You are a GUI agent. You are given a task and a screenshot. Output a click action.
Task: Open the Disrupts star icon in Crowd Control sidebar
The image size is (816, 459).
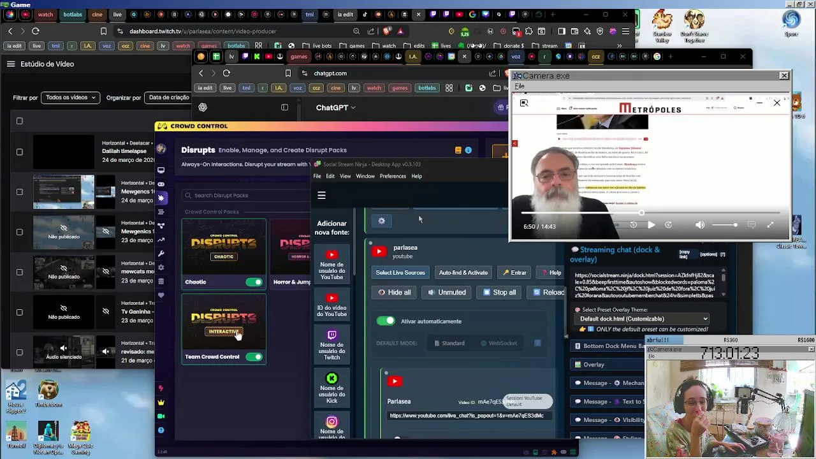[161, 198]
